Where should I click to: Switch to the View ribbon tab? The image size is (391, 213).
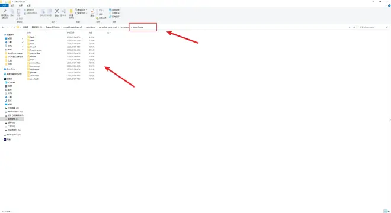tap(29, 5)
